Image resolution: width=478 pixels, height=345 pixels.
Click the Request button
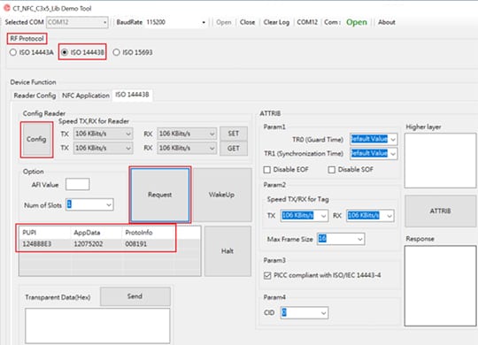click(x=160, y=195)
